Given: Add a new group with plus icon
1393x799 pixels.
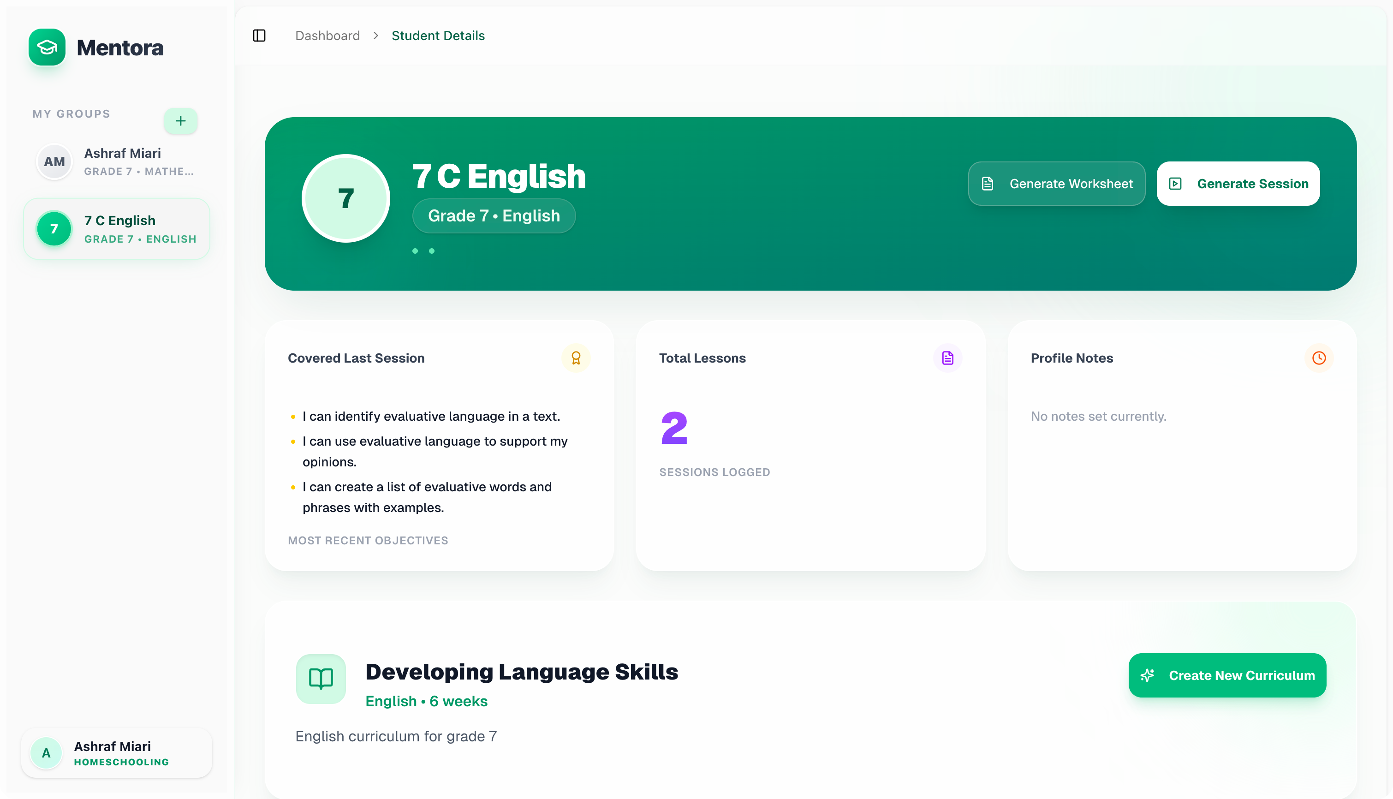Looking at the screenshot, I should pos(180,121).
